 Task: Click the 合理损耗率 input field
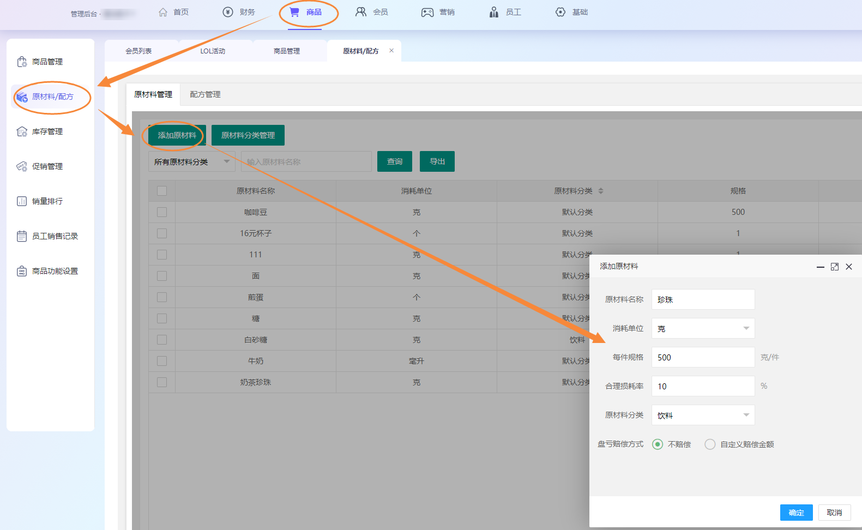coord(703,386)
